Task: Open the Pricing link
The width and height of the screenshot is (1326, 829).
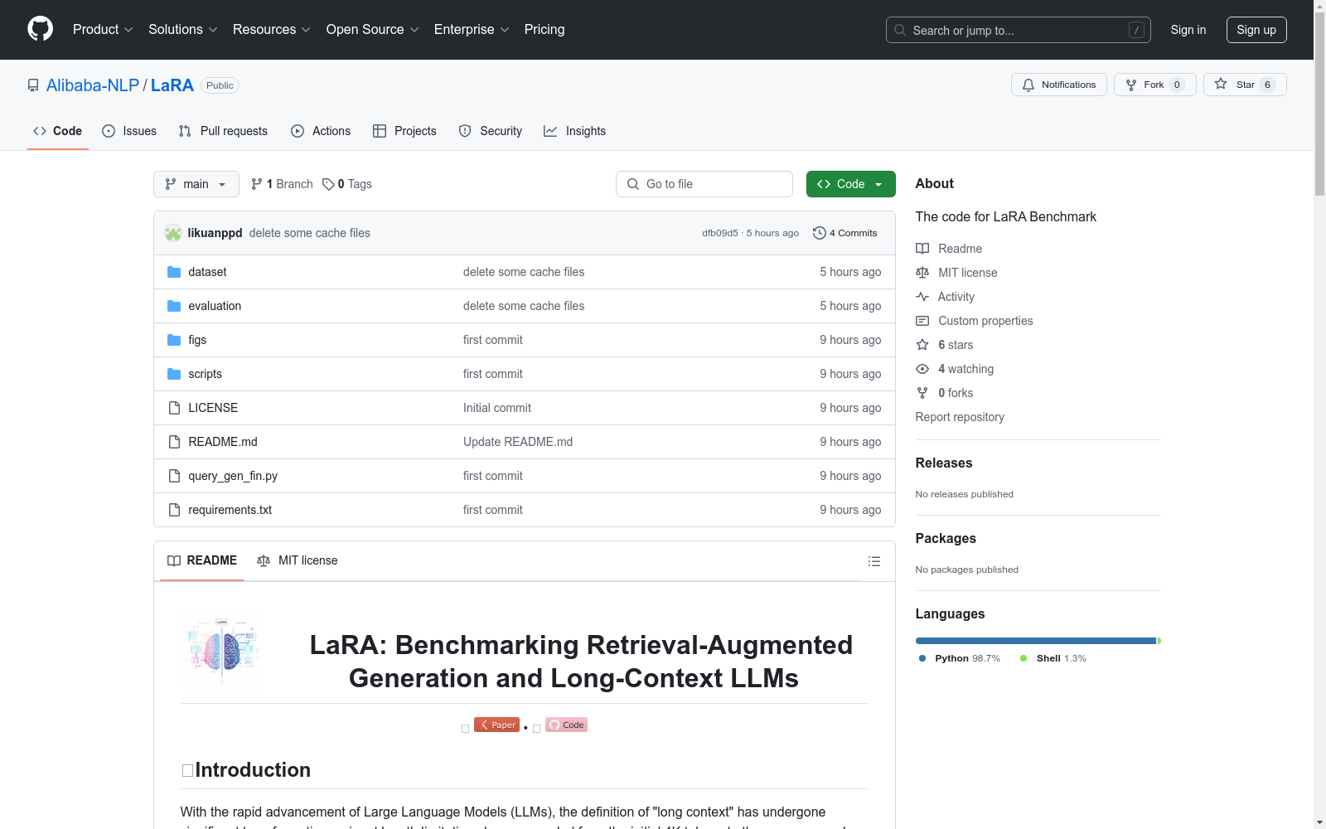Action: click(544, 30)
